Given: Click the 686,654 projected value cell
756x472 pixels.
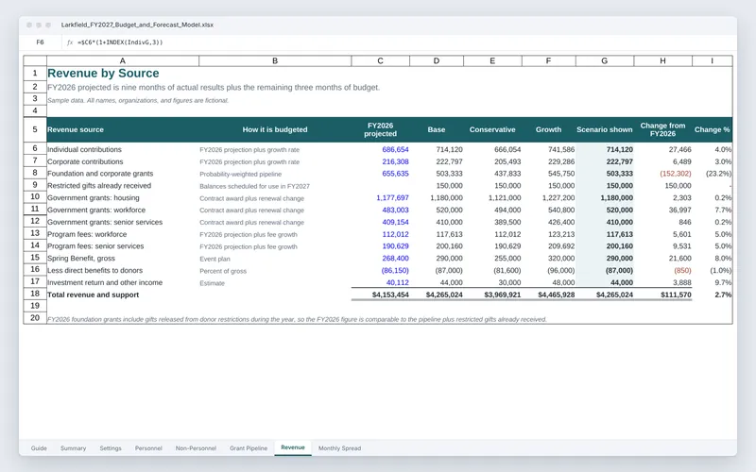Looking at the screenshot, I should (381, 149).
